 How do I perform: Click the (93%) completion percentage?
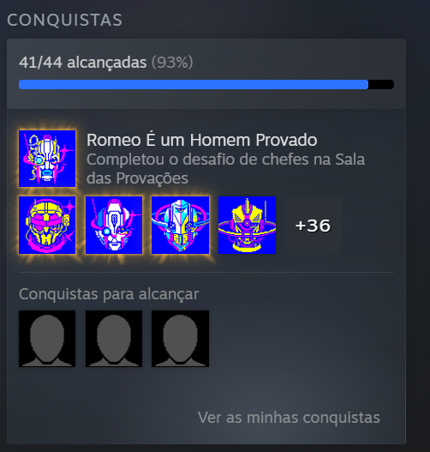pos(172,63)
